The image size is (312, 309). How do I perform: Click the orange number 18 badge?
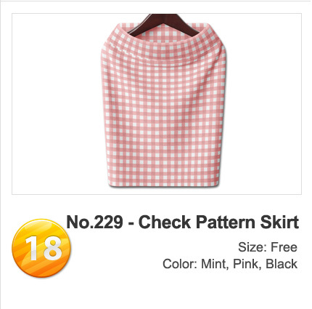[41, 248]
